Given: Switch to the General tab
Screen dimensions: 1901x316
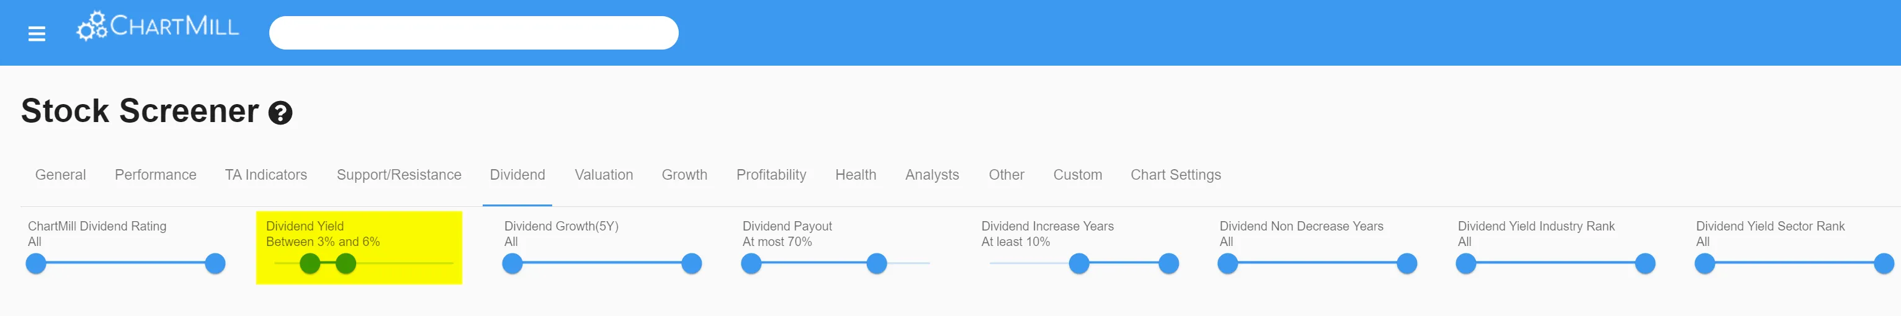Looking at the screenshot, I should (x=61, y=175).
